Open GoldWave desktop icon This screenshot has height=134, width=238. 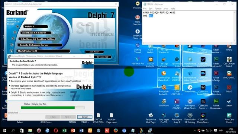coord(164,103)
